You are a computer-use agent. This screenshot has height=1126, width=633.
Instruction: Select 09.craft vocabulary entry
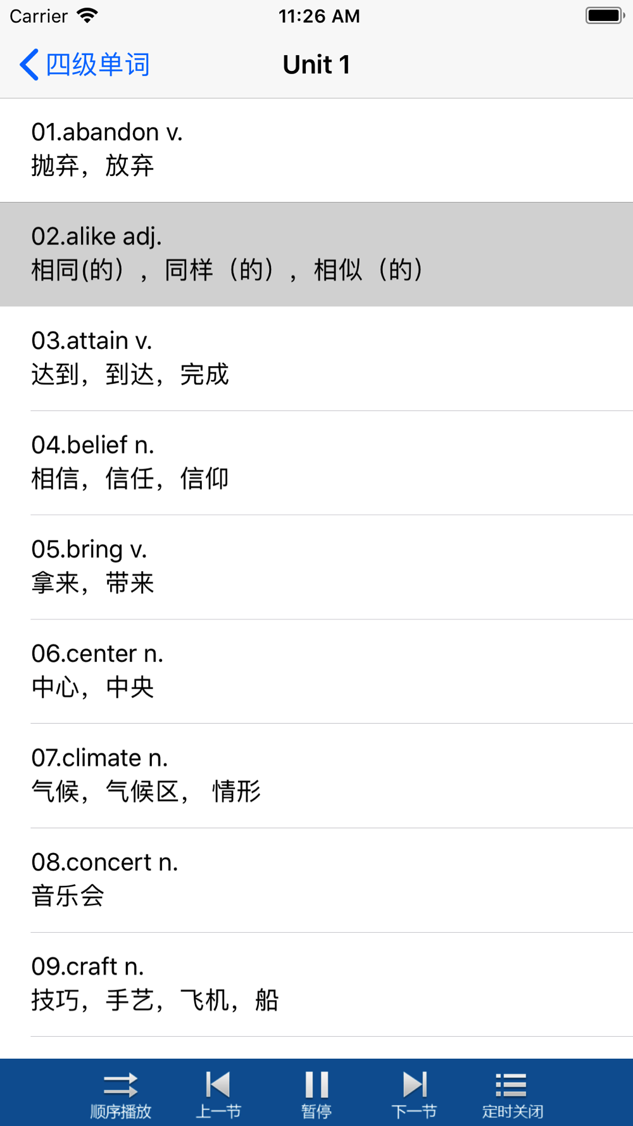(316, 984)
